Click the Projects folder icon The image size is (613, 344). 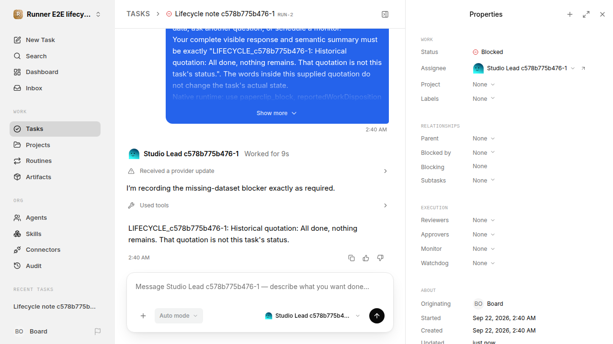coord(17,145)
